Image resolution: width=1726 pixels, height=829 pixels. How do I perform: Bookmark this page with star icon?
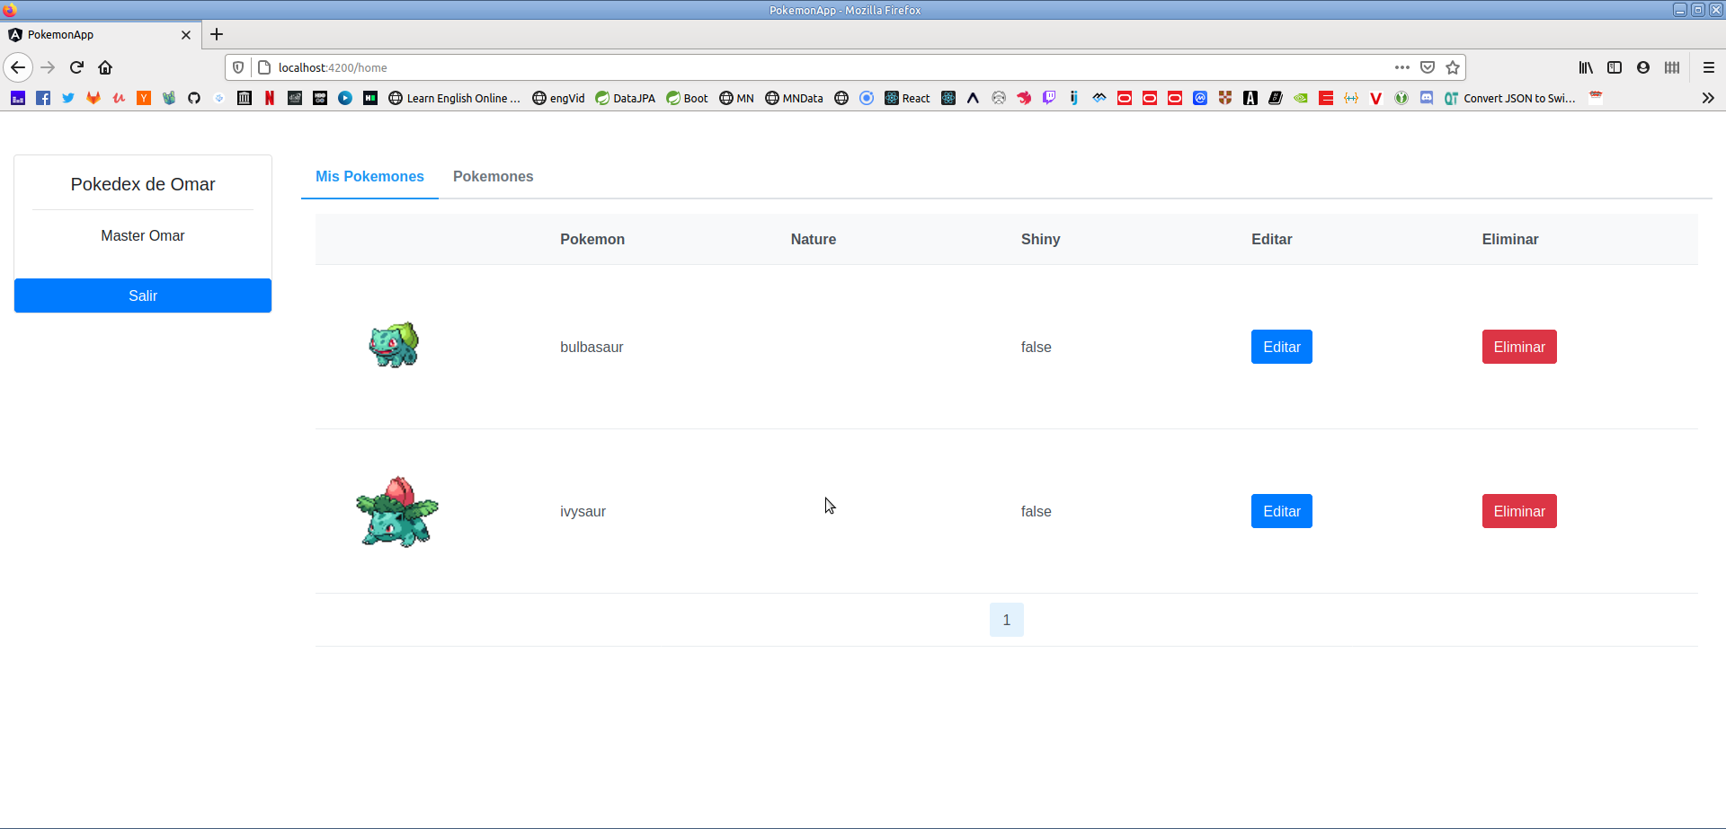click(1453, 67)
